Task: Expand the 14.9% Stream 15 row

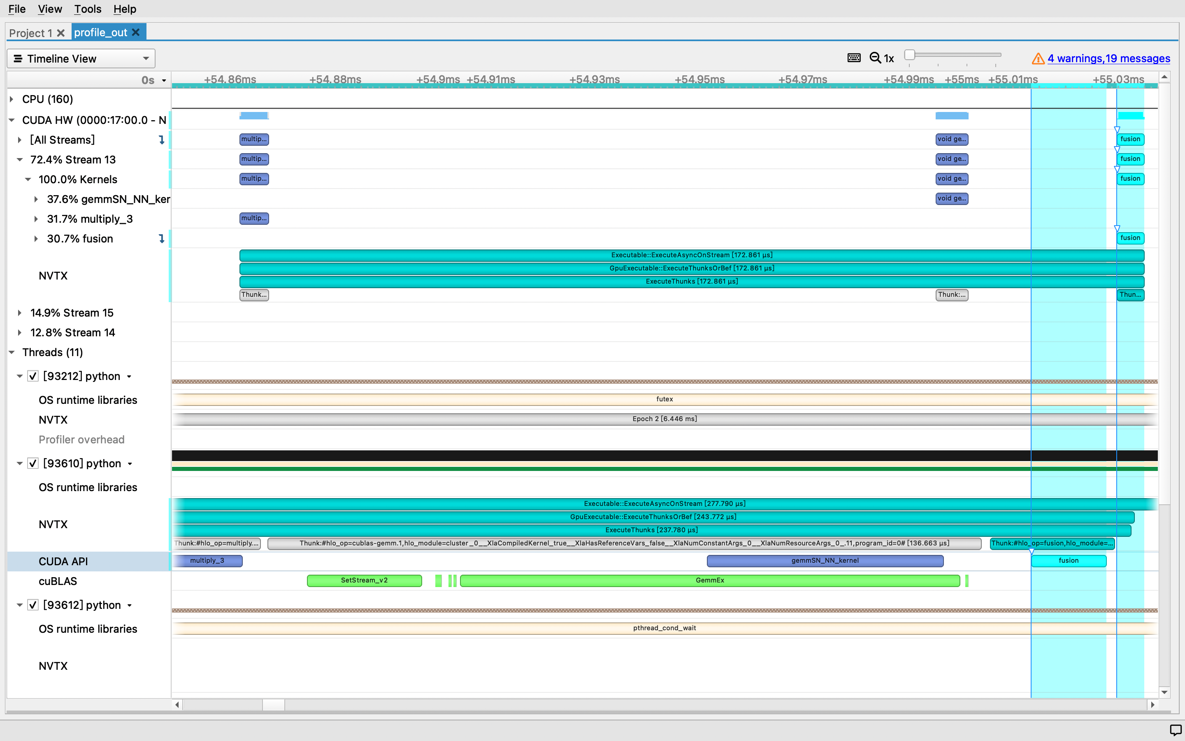Action: pyautogui.click(x=20, y=313)
